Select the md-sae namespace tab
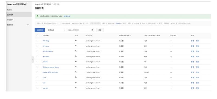 click(x=136, y=23)
